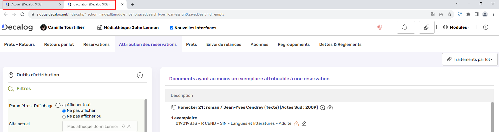Clear the Site actuel field with X

click(x=129, y=126)
